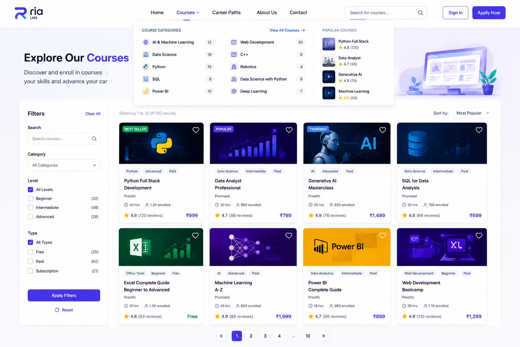
Task: Add Generative AI Masterclass to wishlist
Action: coord(383,130)
